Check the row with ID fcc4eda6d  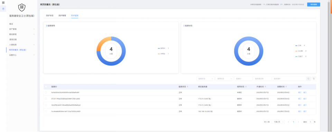pyautogui.click(x=46, y=111)
